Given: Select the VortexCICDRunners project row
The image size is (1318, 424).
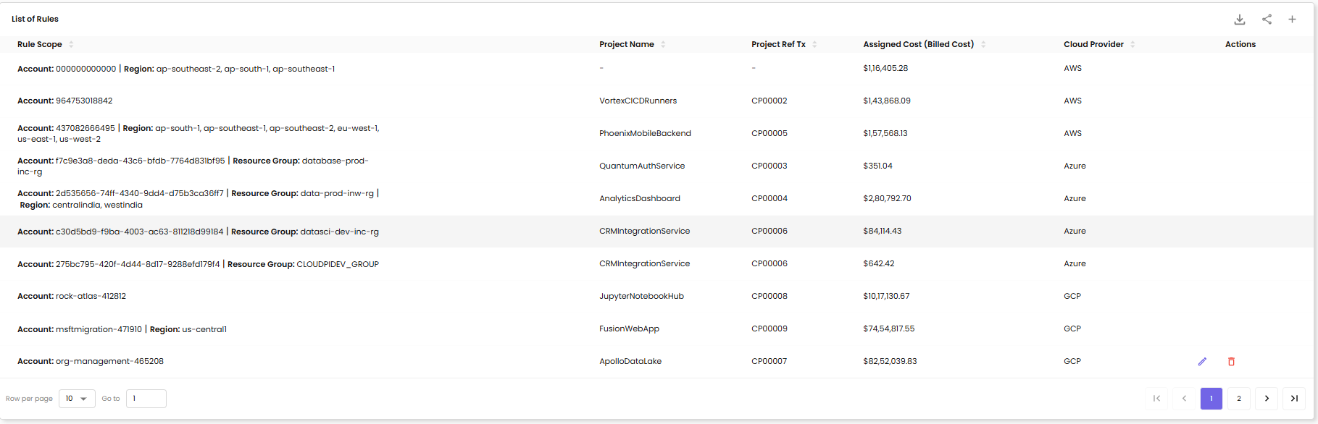Looking at the screenshot, I should click(x=638, y=101).
